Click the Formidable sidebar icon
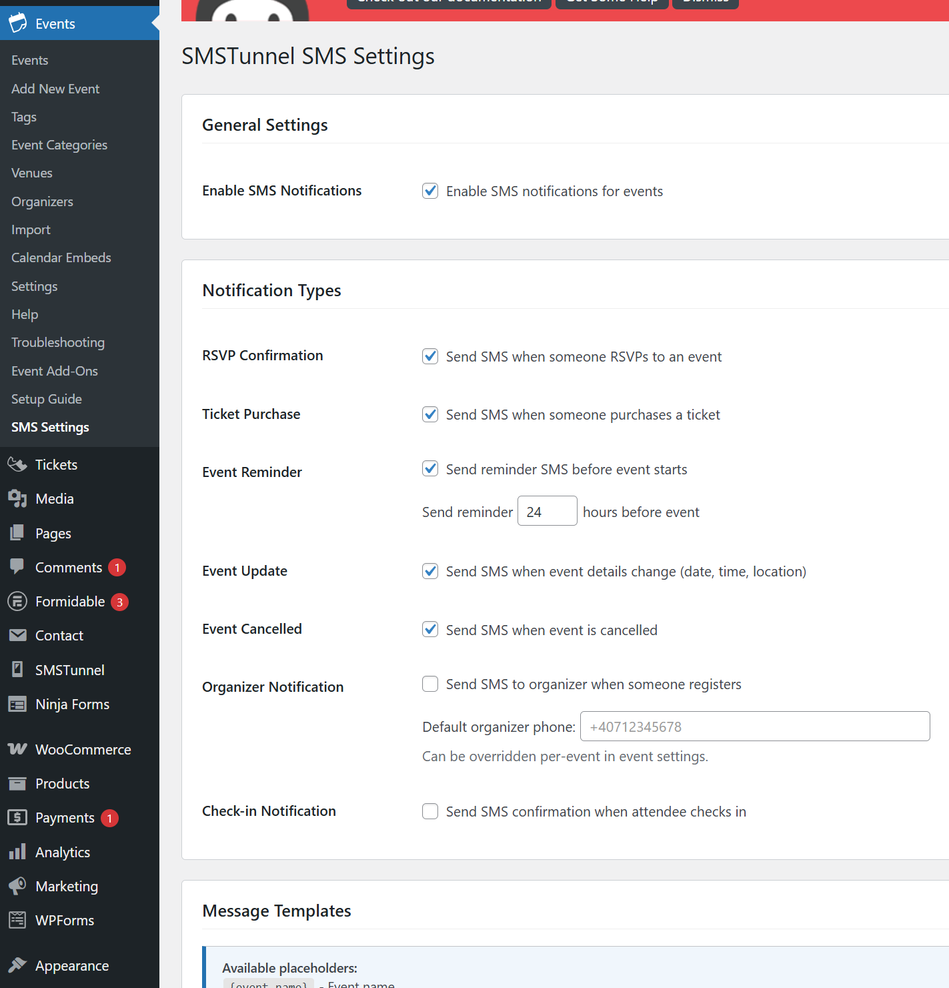The width and height of the screenshot is (949, 988). [18, 601]
